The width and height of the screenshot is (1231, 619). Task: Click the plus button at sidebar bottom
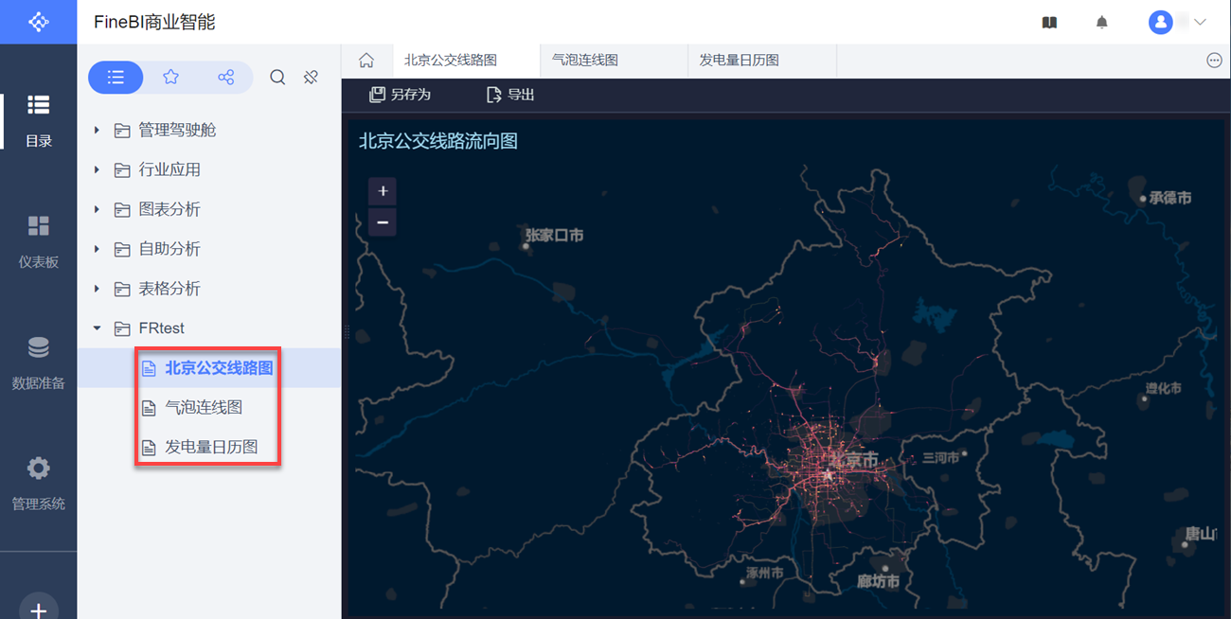[38, 610]
